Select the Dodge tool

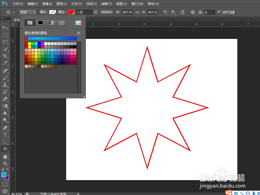5,120
